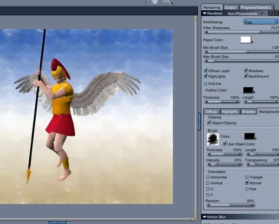This screenshot has height=224, width=279.
Task: Open the Shadow brush tab
Action: click(x=248, y=112)
